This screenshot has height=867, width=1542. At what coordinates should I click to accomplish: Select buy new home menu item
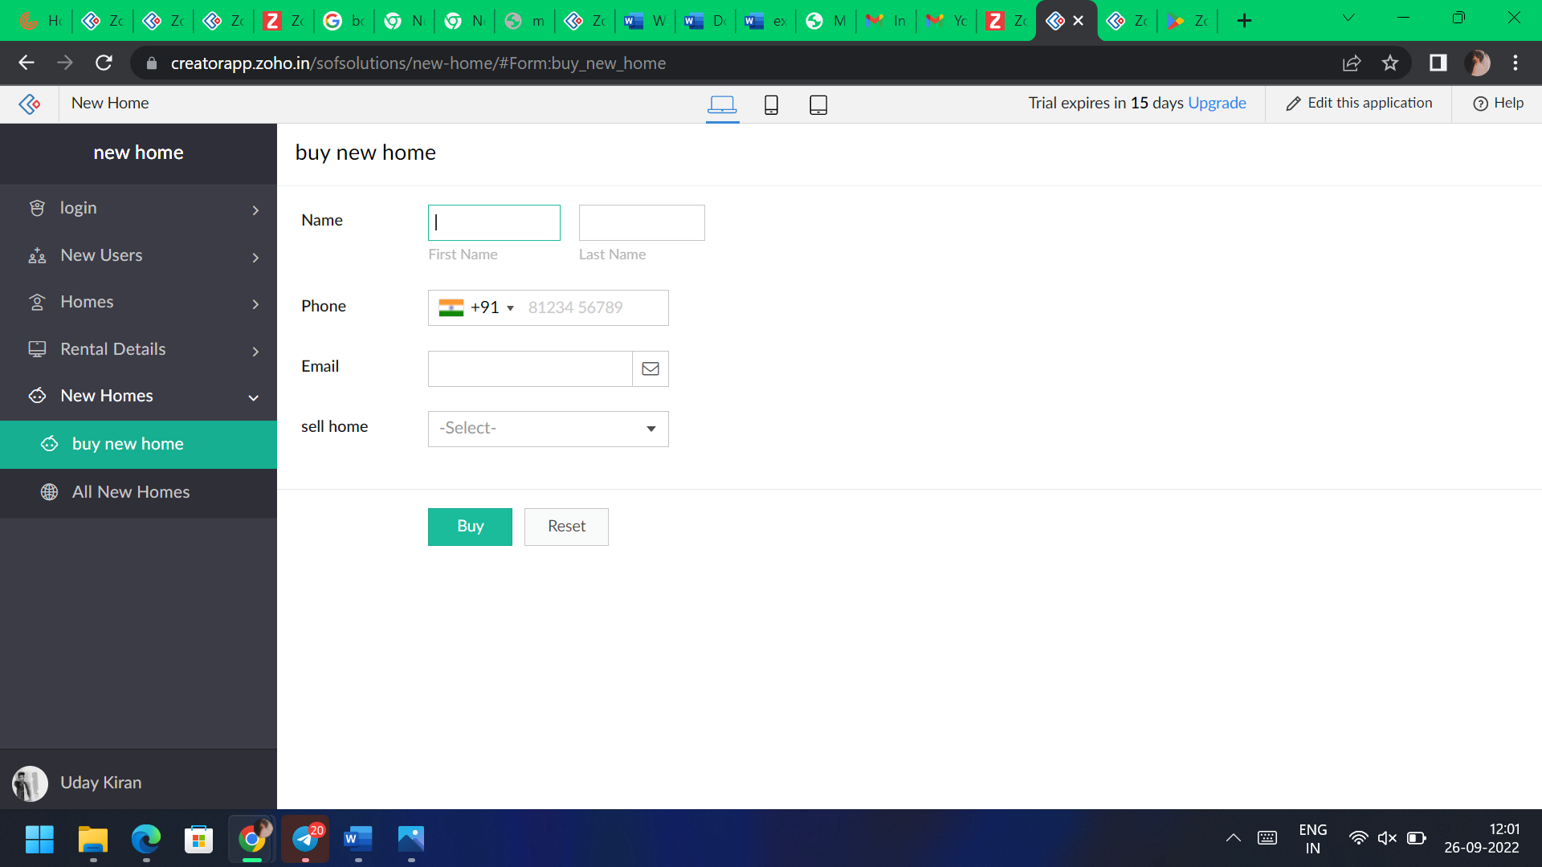tap(127, 444)
